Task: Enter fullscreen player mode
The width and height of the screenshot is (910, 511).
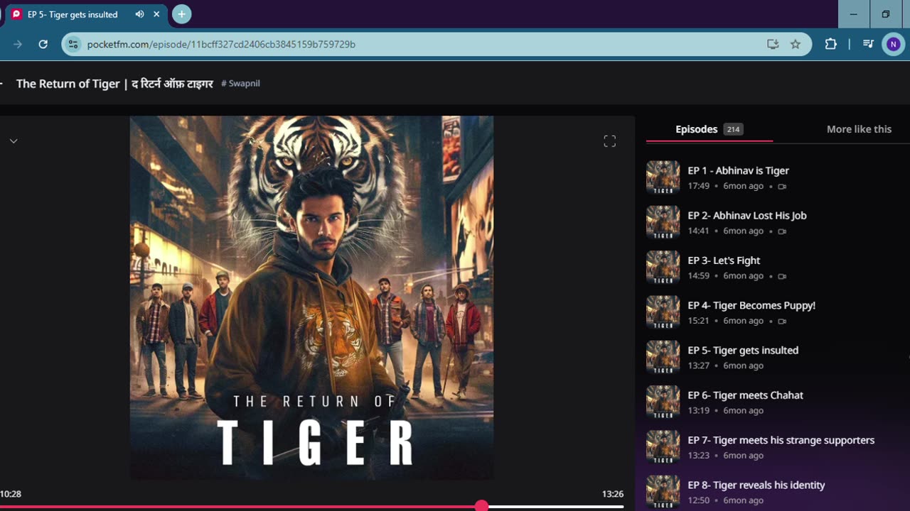Action: pos(609,141)
